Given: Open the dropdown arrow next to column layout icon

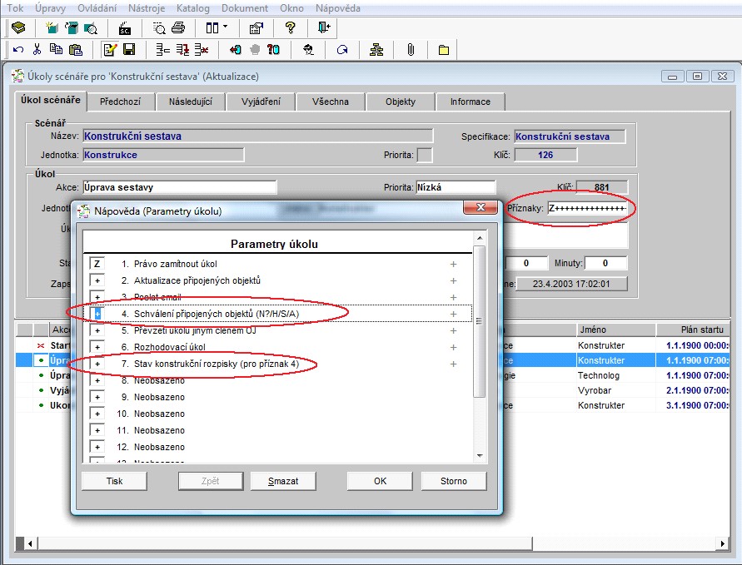Looking at the screenshot, I should tap(225, 27).
